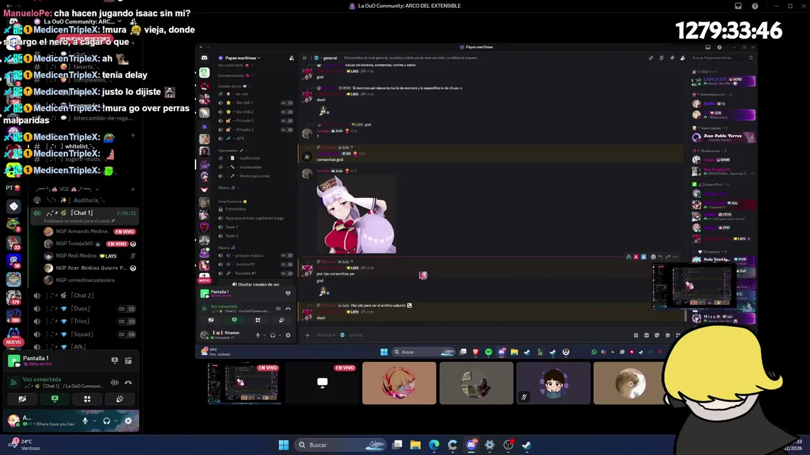The image size is (810, 455).
Task: Stop streaming Pantalla 1 icon
Action: pyautogui.click(x=115, y=360)
